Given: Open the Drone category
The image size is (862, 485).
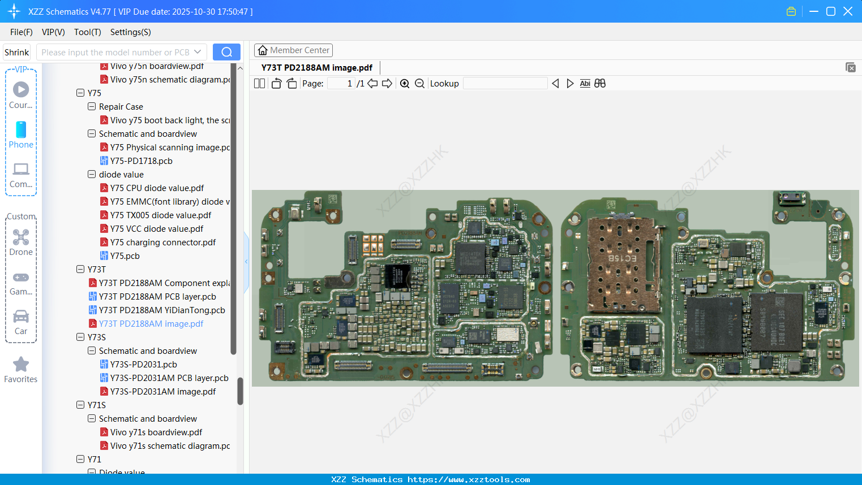Looking at the screenshot, I should point(21,242).
